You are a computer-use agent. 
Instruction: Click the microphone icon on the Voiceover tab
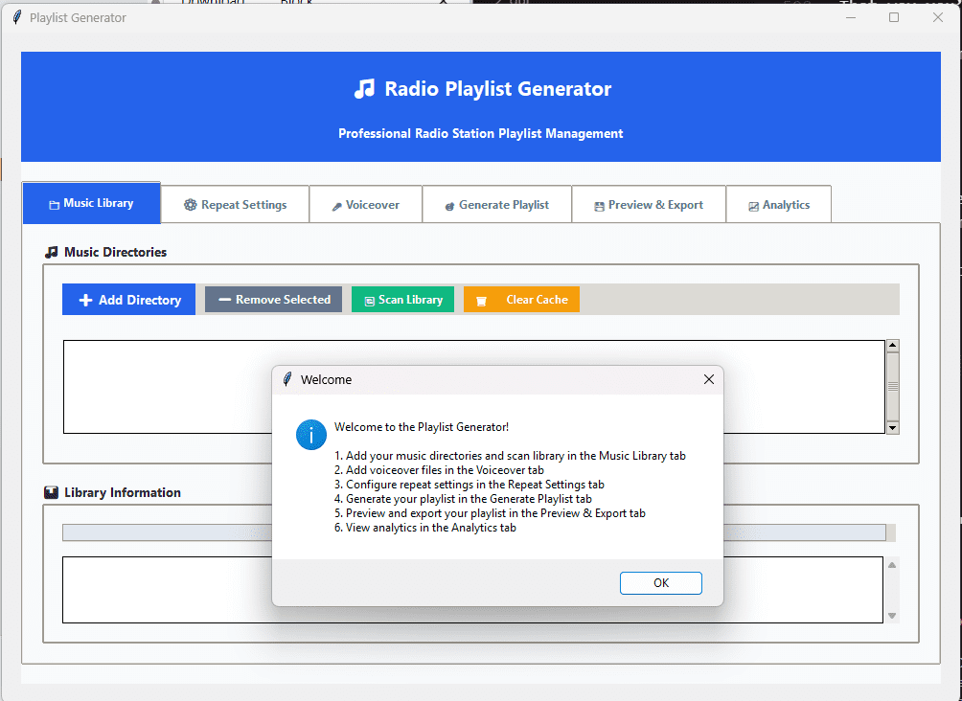pyautogui.click(x=335, y=204)
